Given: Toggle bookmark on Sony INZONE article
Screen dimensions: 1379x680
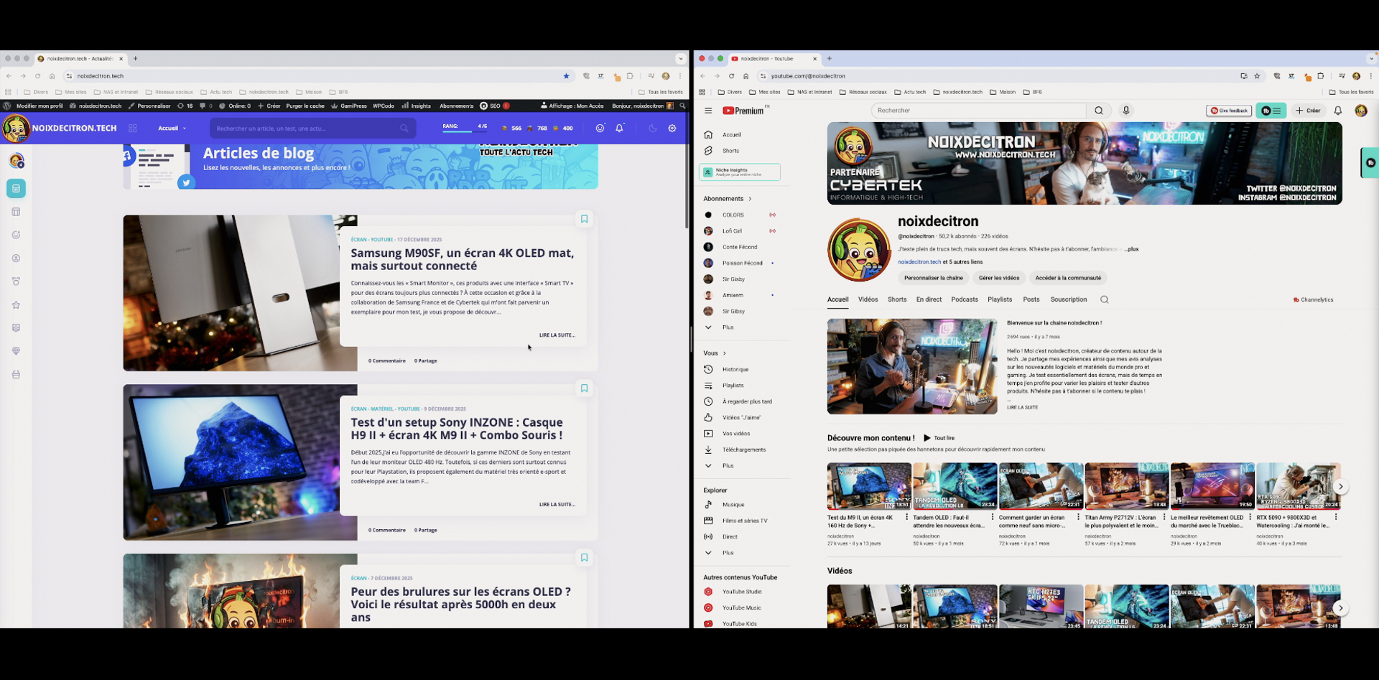Looking at the screenshot, I should 584,388.
